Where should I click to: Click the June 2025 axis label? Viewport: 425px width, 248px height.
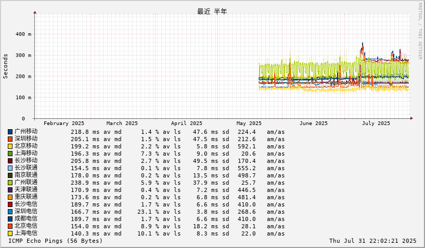314,123
